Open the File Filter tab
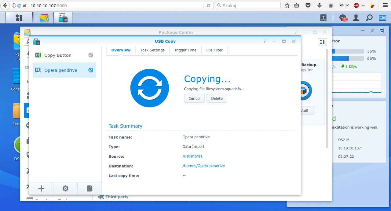Viewport: 391px width, 211px height. (x=214, y=50)
